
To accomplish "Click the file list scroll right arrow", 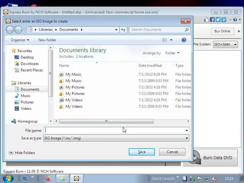I will pyautogui.click(x=188, y=121).
